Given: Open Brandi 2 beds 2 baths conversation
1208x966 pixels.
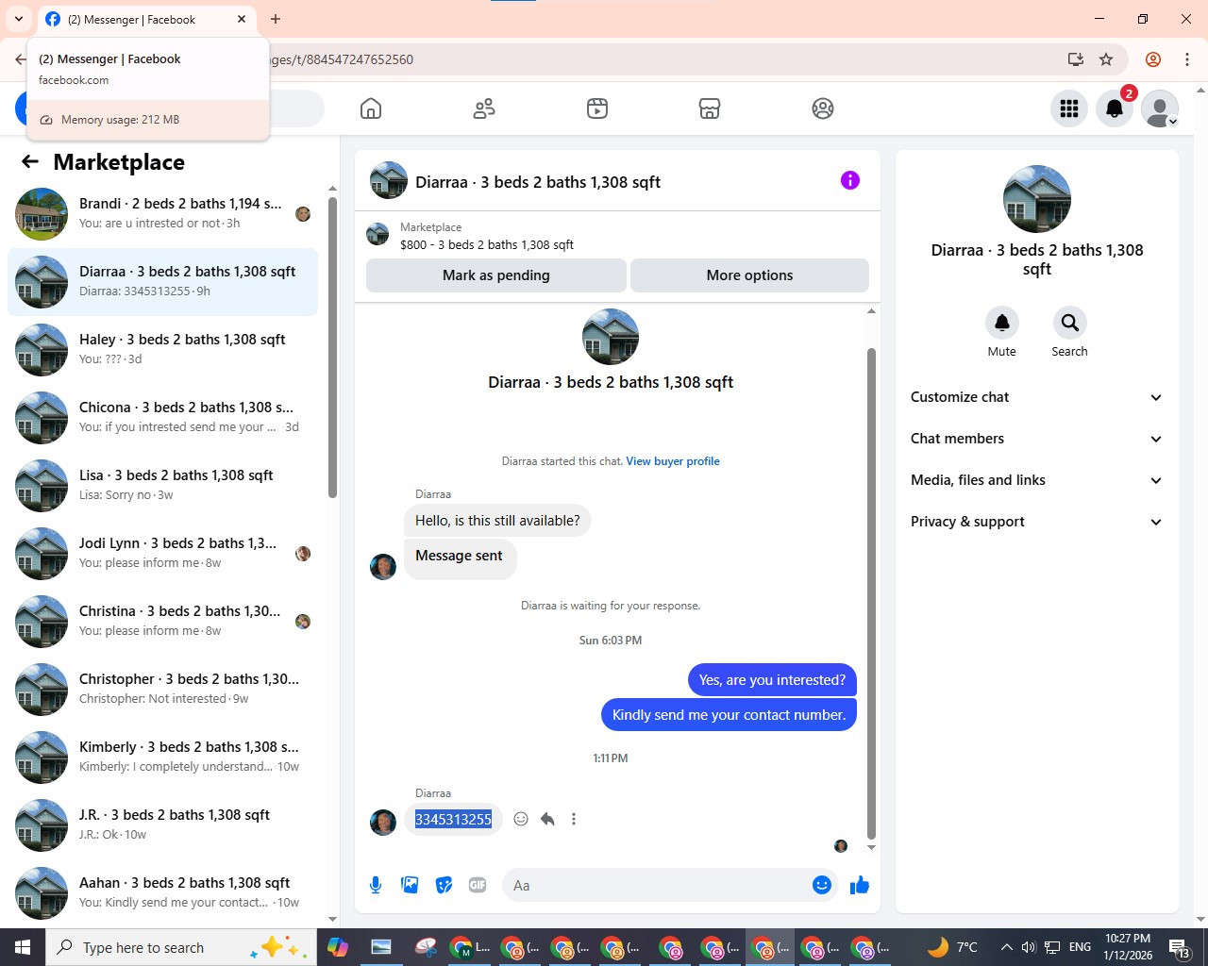Looking at the screenshot, I should [x=162, y=214].
